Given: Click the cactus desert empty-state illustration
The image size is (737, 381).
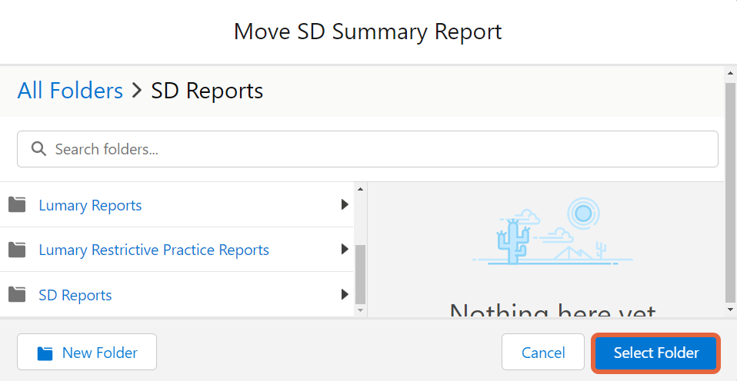Looking at the screenshot, I should (x=552, y=232).
